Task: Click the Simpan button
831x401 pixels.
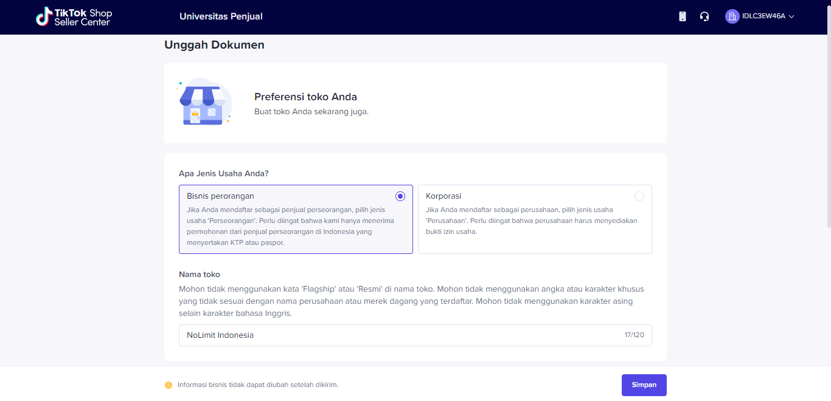Action: click(x=644, y=385)
